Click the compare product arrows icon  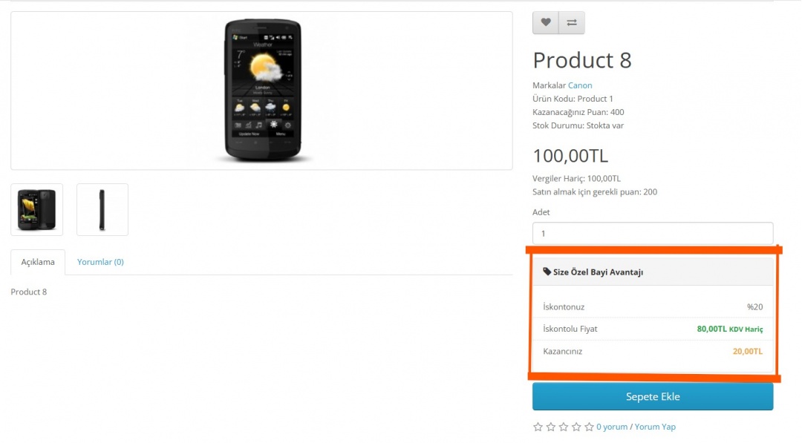572,23
